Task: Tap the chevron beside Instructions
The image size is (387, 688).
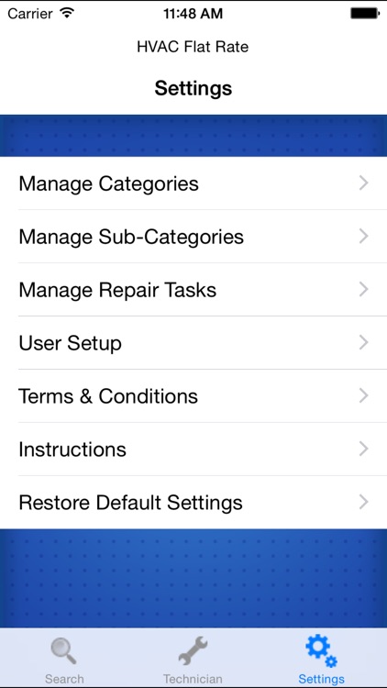Action: click(363, 449)
